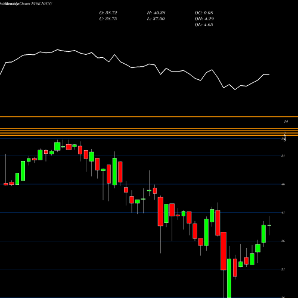The height and width of the screenshot is (298, 298).
Task: Click the "O: 38.72" open value
Action: [108, 13]
